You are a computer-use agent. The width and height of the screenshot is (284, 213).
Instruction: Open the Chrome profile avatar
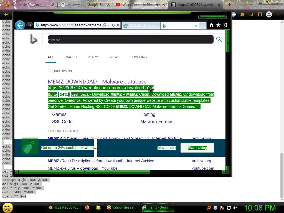click(x=269, y=14)
